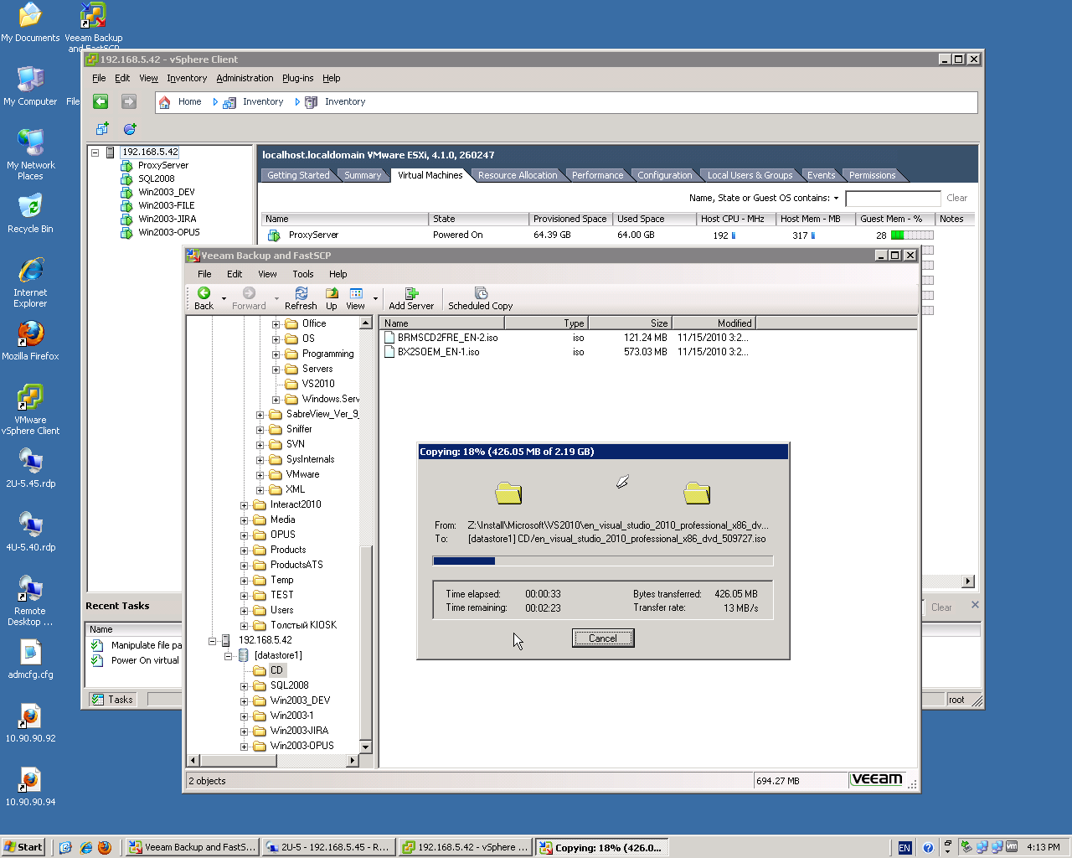
Task: Collapse datastore1 node in Veeam tree
Action: click(x=229, y=656)
